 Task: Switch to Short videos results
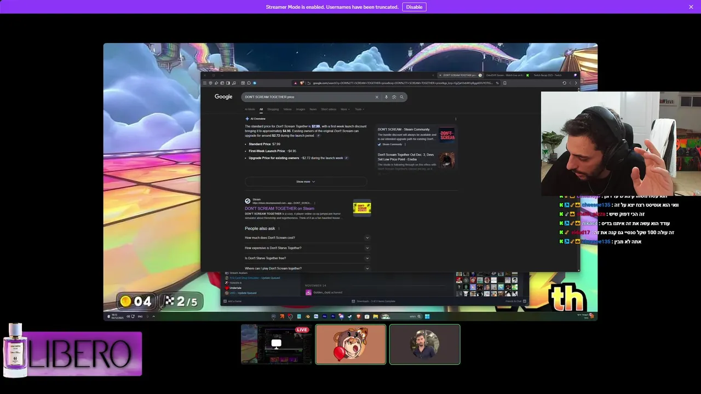pyautogui.click(x=329, y=109)
